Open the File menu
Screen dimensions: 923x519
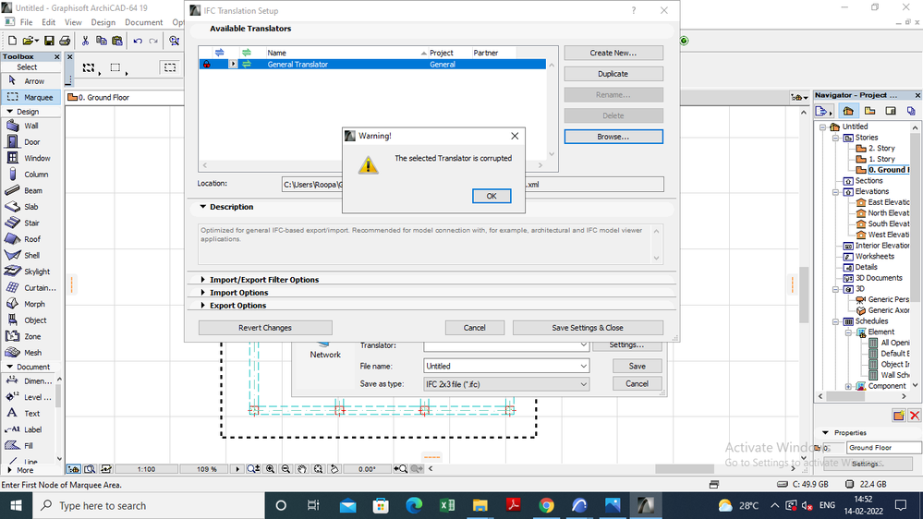(x=27, y=22)
